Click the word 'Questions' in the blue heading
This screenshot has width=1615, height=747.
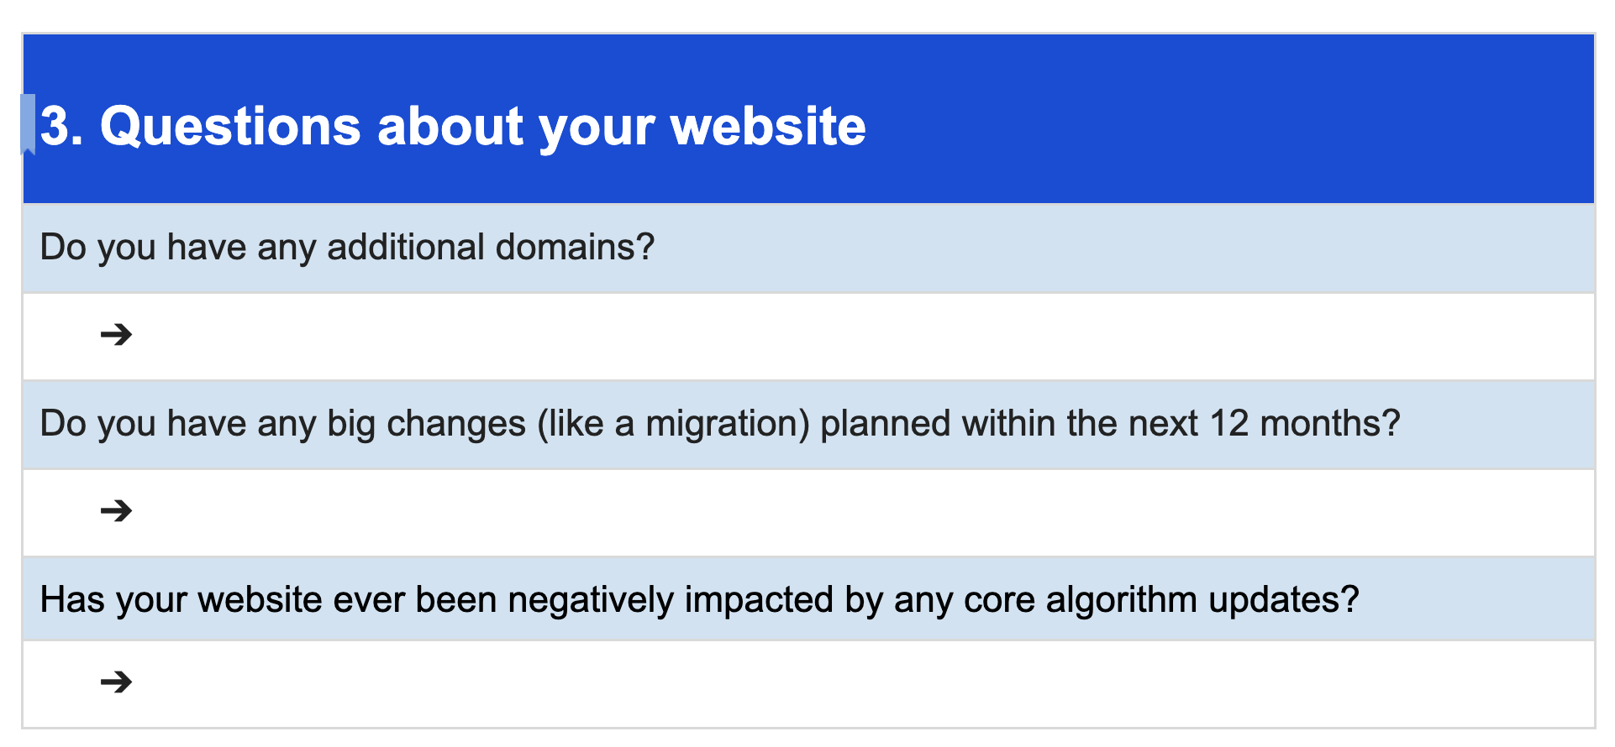pyautogui.click(x=230, y=127)
